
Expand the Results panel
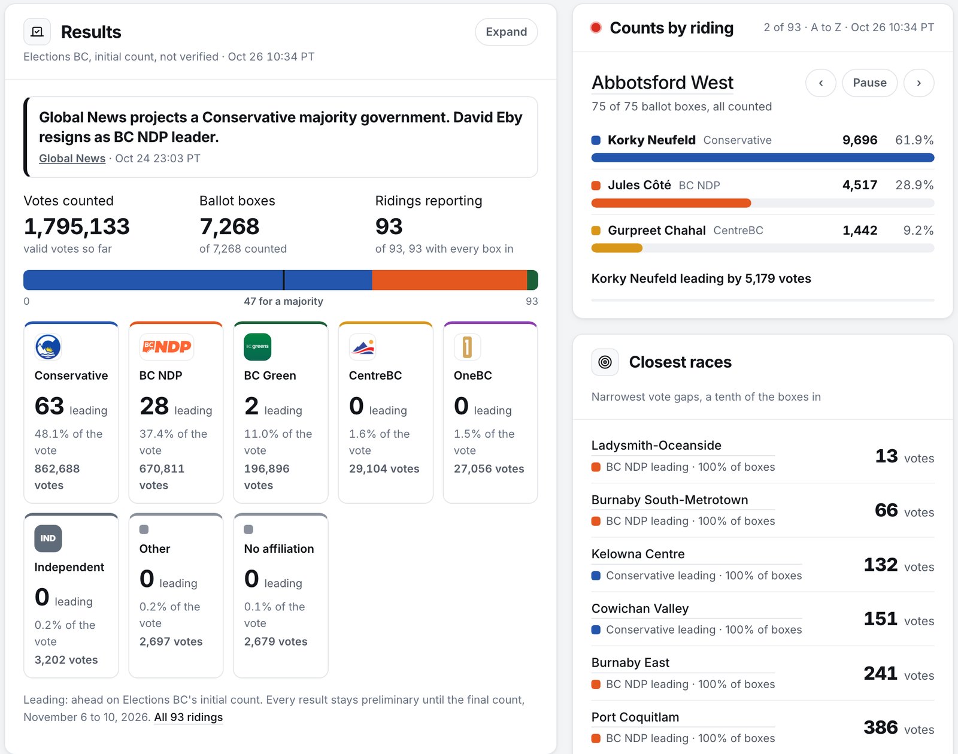click(x=507, y=32)
